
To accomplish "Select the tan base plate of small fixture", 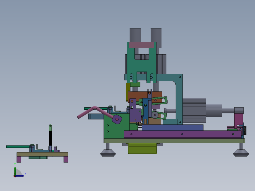I will [42, 154].
